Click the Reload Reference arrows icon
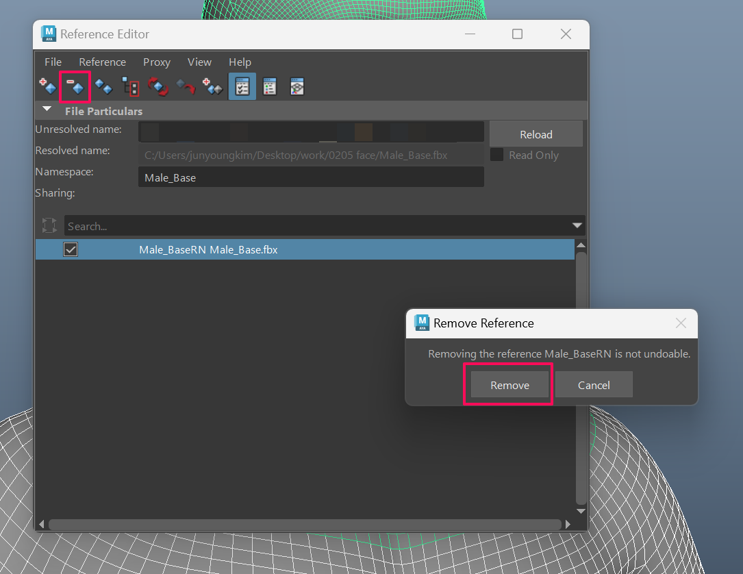The width and height of the screenshot is (743, 574). 158,86
